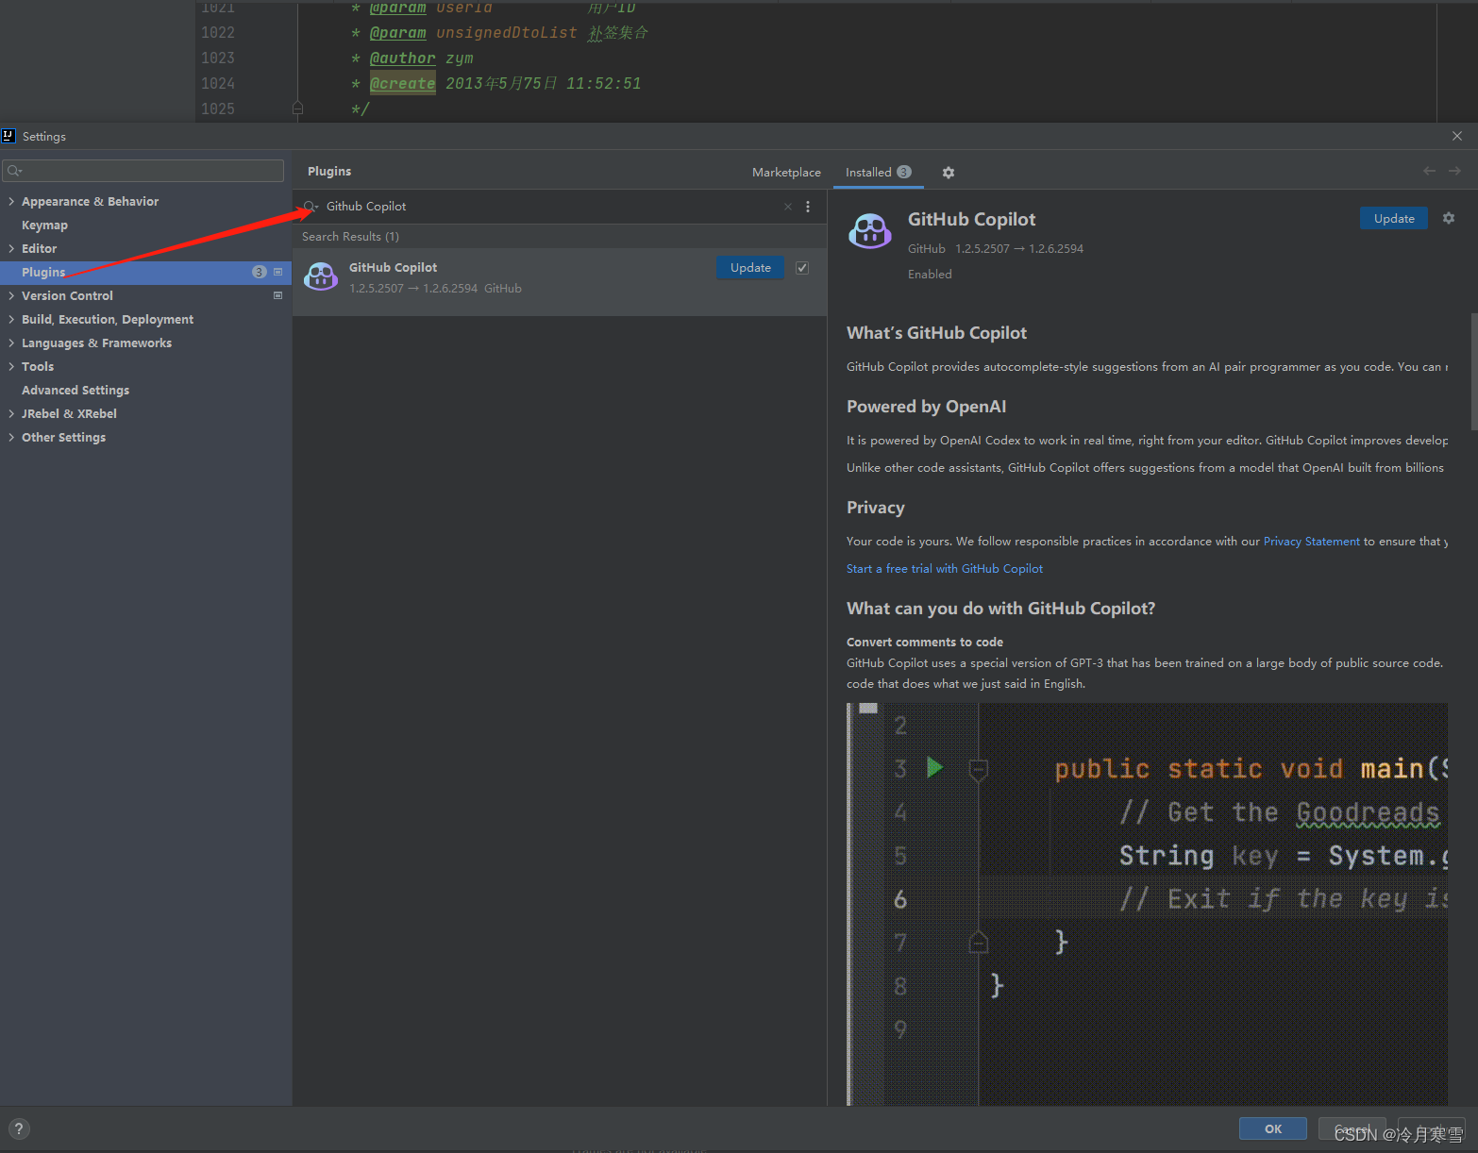Image resolution: width=1478 pixels, height=1153 pixels.
Task: Click the plugin description scrollbar
Action: [x=1473, y=371]
